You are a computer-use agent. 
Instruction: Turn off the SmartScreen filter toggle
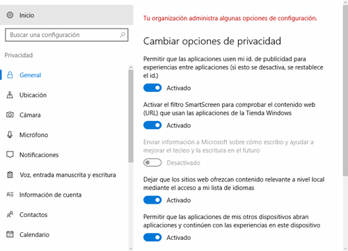pos(152,125)
